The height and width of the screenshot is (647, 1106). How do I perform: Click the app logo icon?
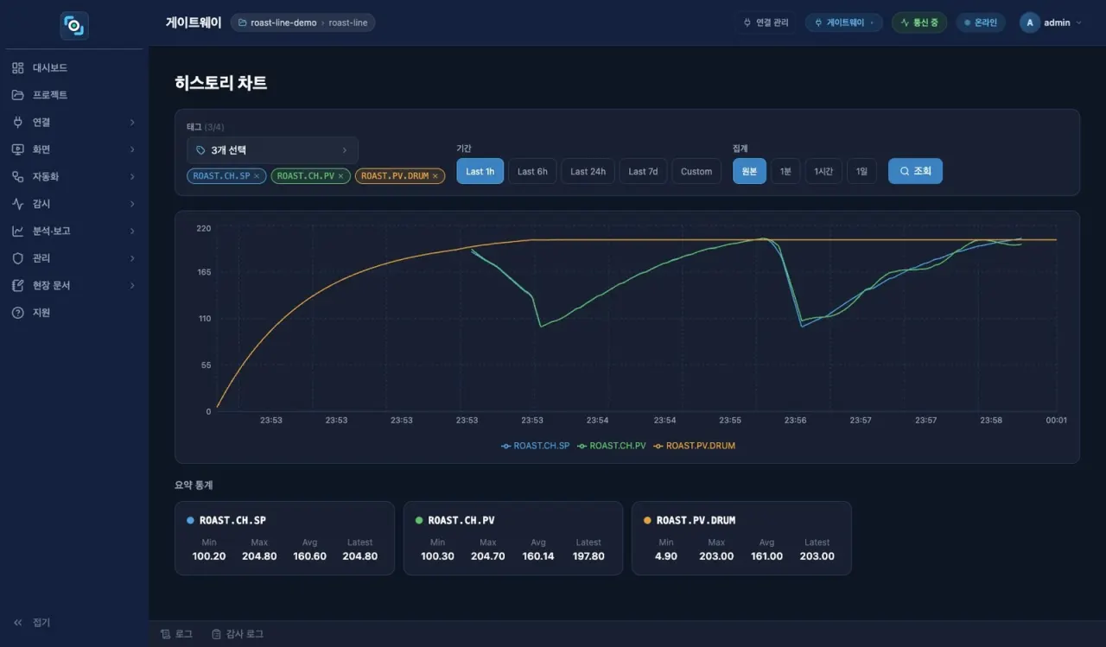tap(74, 26)
